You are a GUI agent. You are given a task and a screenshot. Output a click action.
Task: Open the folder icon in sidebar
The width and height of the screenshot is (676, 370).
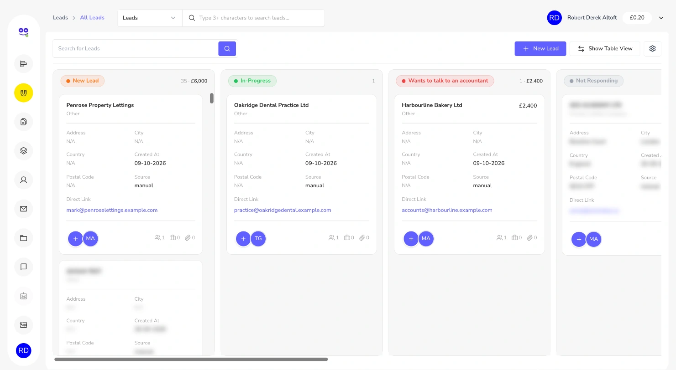coord(24,238)
